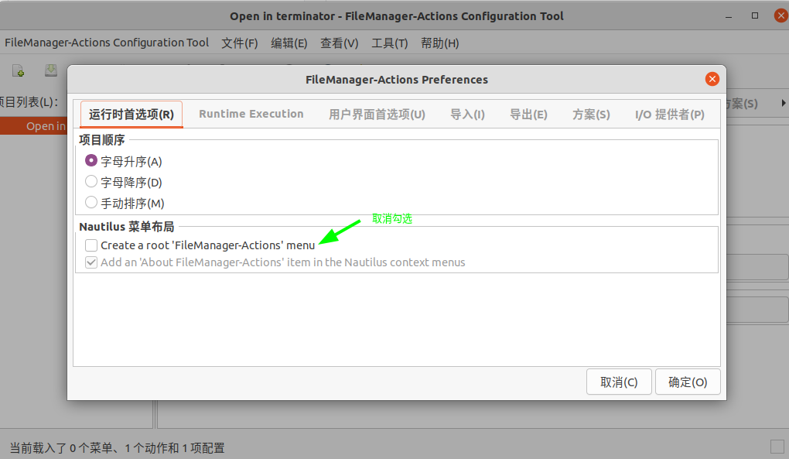Select 'Open in' item in main window list
The image size is (789, 459).
[34, 126]
